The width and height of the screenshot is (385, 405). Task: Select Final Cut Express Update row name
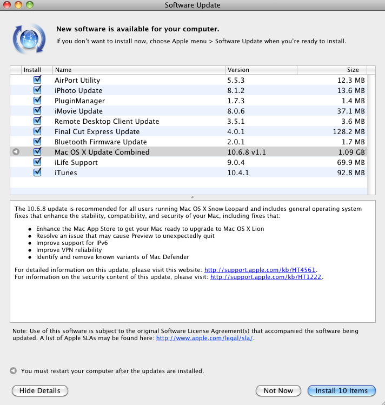[x=97, y=131]
